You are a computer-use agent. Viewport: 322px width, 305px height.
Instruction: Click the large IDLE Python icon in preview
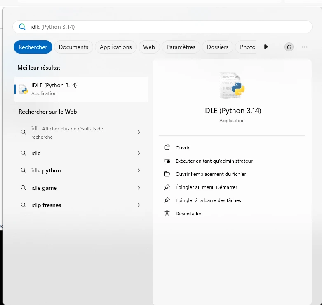point(232,86)
